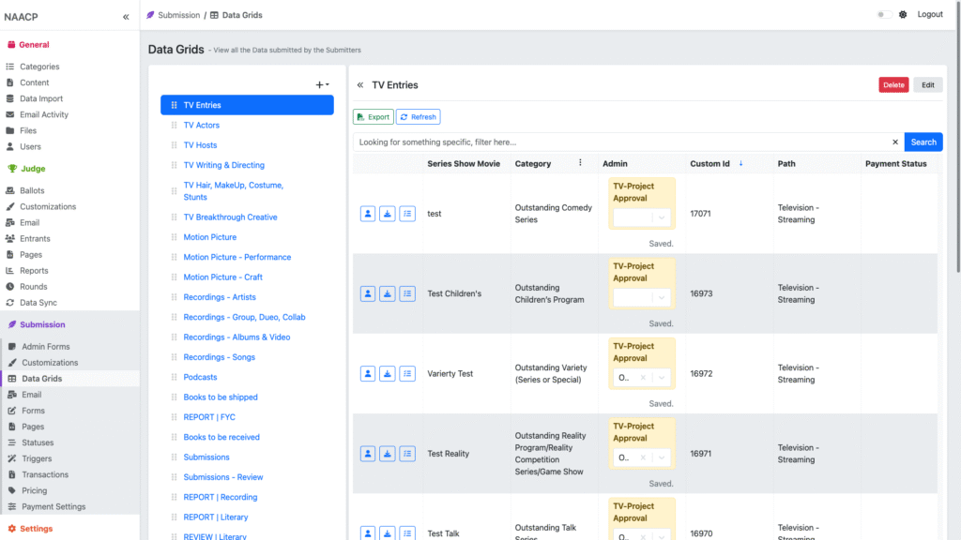Click the drag handle next to TV Actors

pos(174,126)
